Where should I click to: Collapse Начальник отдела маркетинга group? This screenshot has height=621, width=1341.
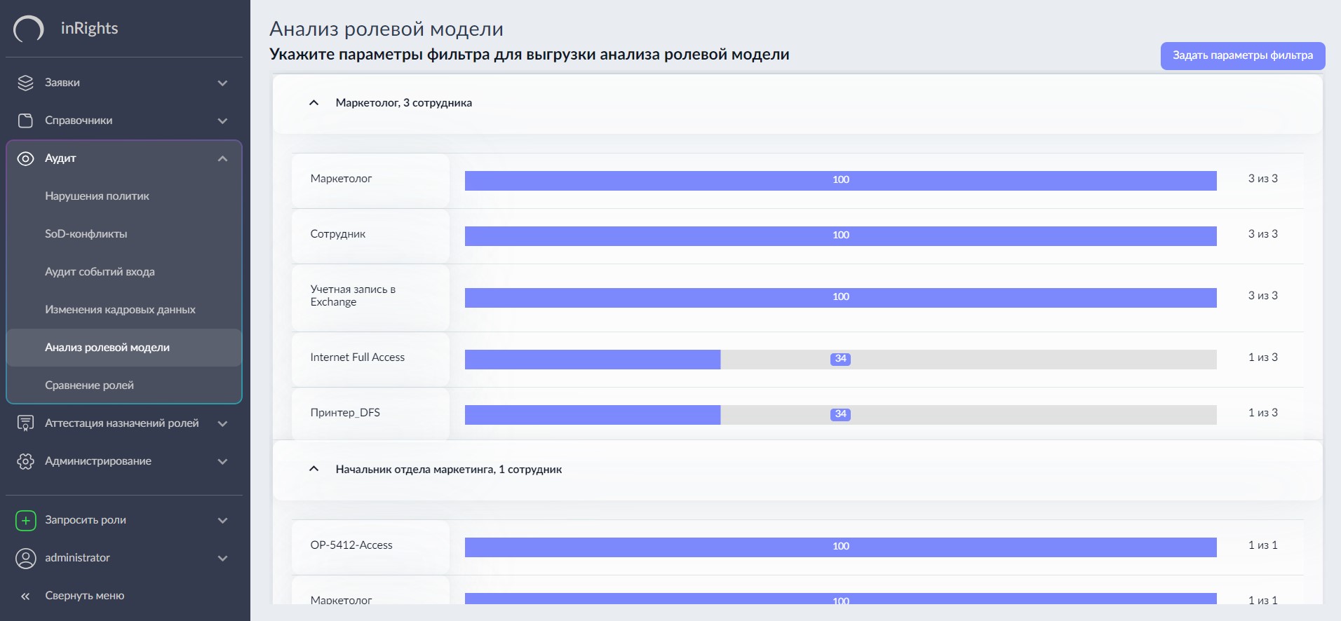314,469
